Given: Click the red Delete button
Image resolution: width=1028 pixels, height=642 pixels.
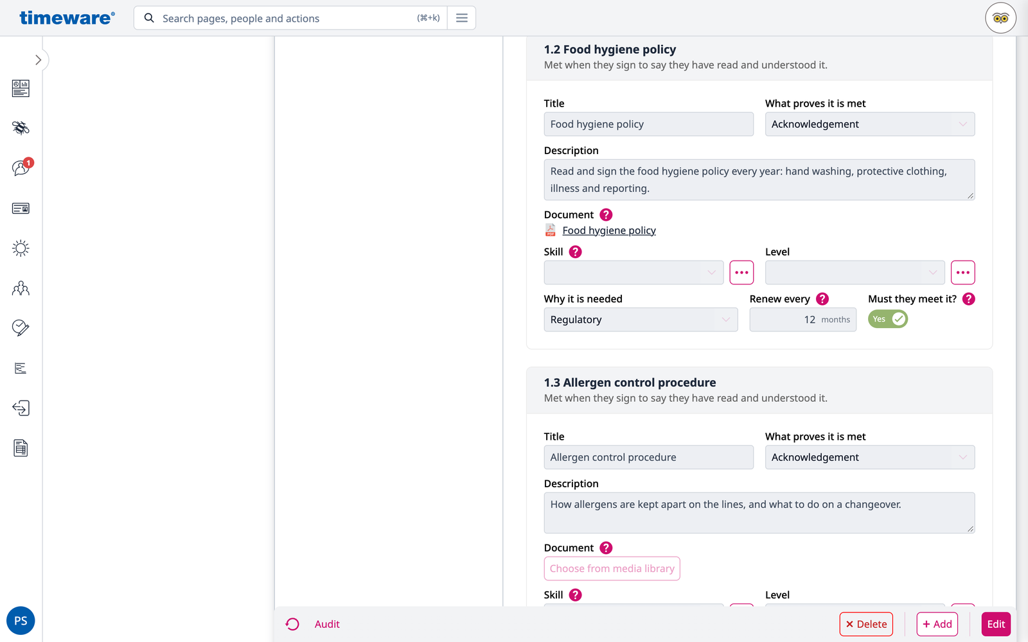Looking at the screenshot, I should (866, 624).
